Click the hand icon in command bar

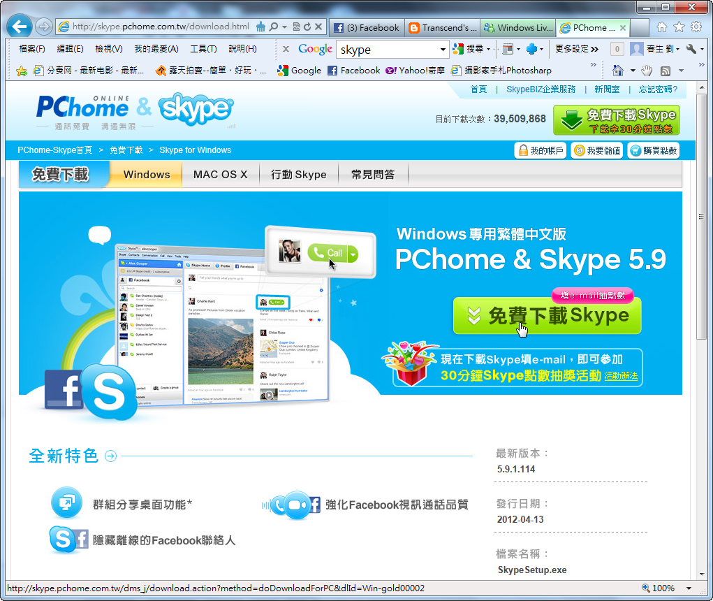(x=646, y=71)
